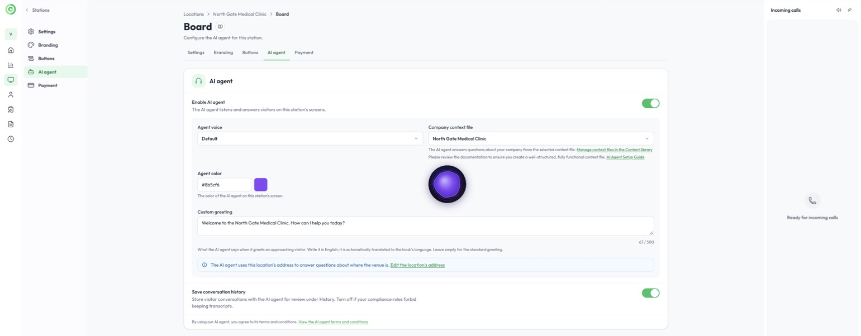Viewport: 861px width, 336px height.
Task: Open the Agent voice dropdown
Action: point(310,138)
